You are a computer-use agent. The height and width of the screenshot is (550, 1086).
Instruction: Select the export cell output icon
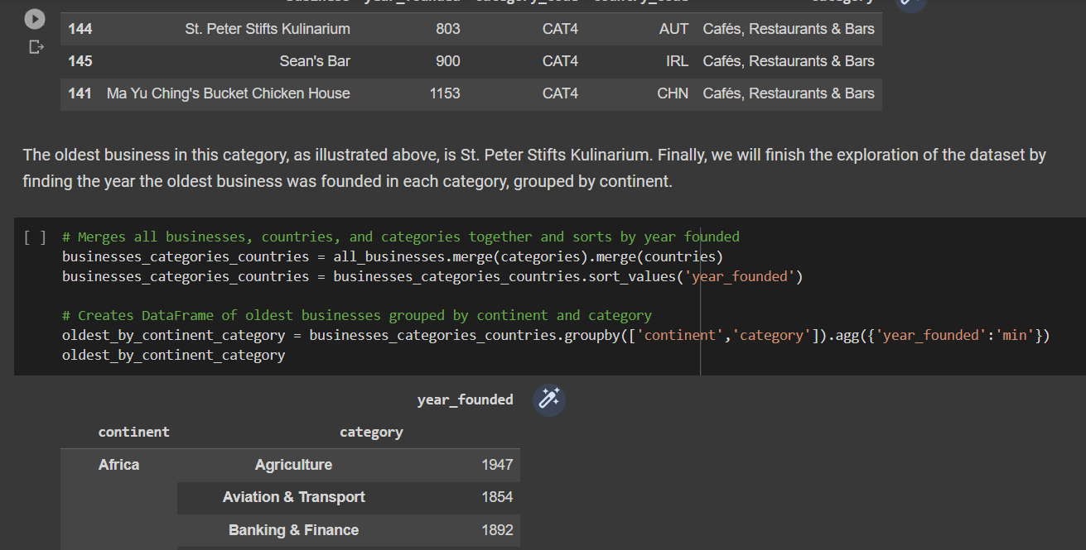[x=36, y=47]
